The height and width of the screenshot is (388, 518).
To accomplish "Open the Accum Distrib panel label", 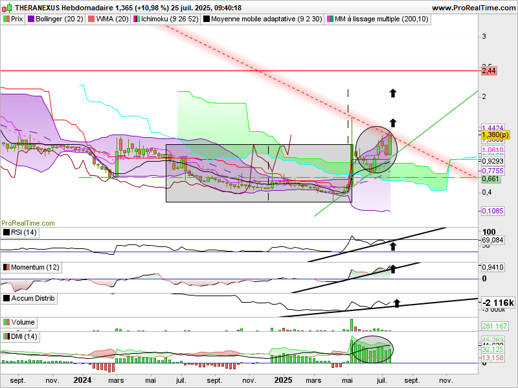I will 29,299.
